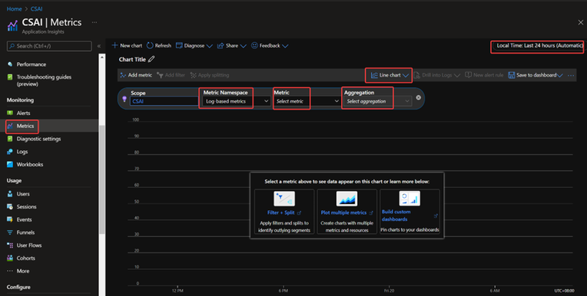Click the Chart Title text
Screen dimensions: 587x296
pyautogui.click(x=132, y=59)
